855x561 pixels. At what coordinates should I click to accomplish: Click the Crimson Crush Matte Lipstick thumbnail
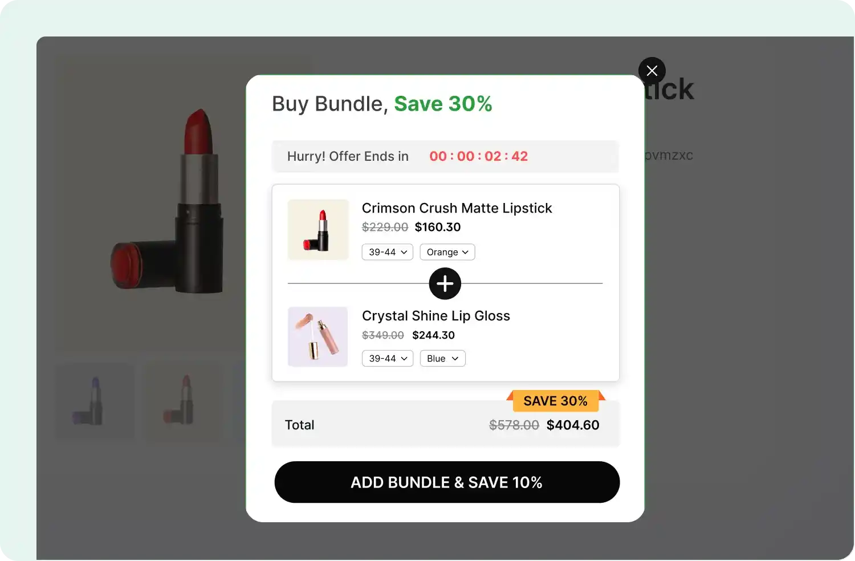[318, 230]
